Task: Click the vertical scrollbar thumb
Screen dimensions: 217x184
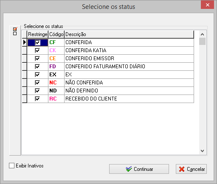Action: [202, 41]
